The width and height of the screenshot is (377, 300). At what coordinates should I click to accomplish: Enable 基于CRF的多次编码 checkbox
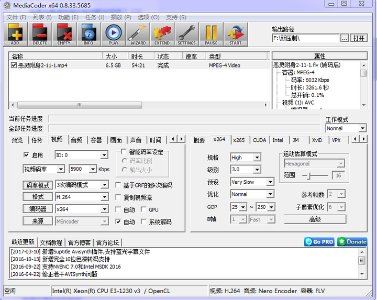click(x=118, y=185)
